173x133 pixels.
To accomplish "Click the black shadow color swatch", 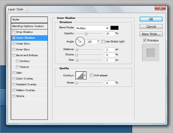I will click(x=115, y=28).
